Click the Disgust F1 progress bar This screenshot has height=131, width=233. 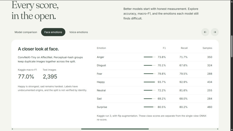(x=149, y=65)
